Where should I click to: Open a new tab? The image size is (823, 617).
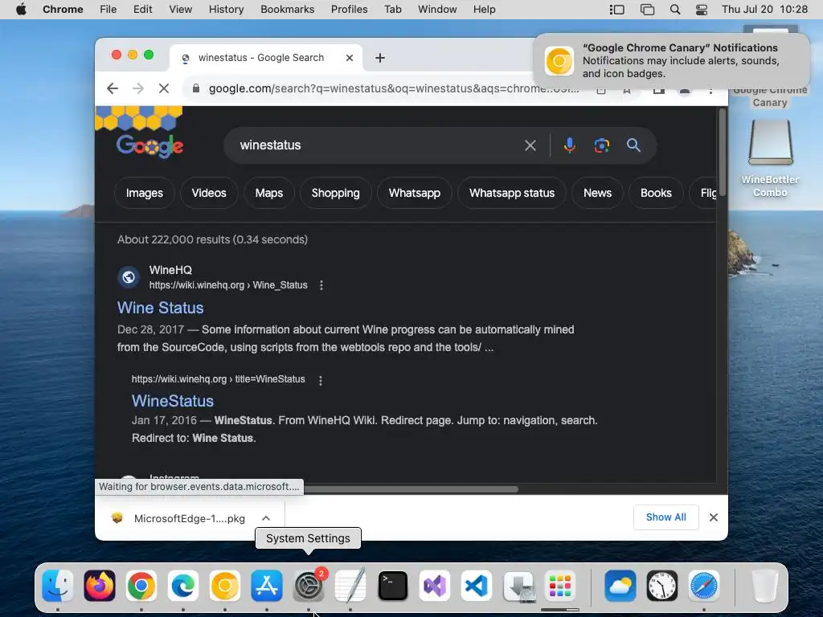(380, 58)
